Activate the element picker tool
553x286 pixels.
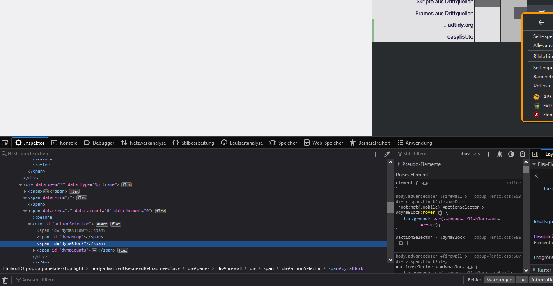click(x=5, y=143)
